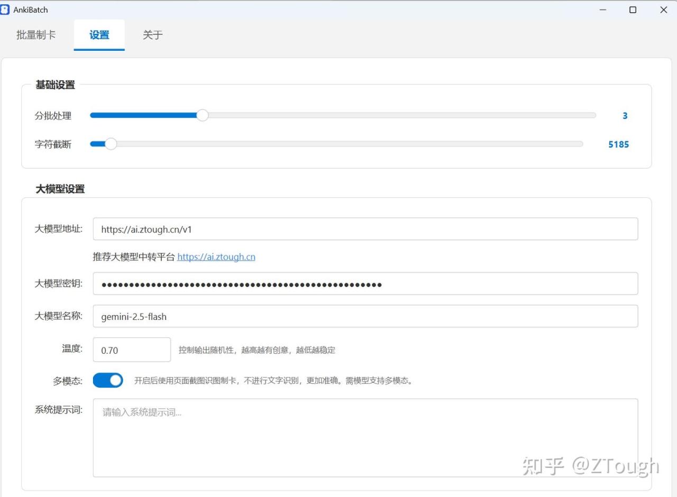Image resolution: width=677 pixels, height=497 pixels.
Task: Click the 分批处理 slider handle
Action: [x=202, y=115]
